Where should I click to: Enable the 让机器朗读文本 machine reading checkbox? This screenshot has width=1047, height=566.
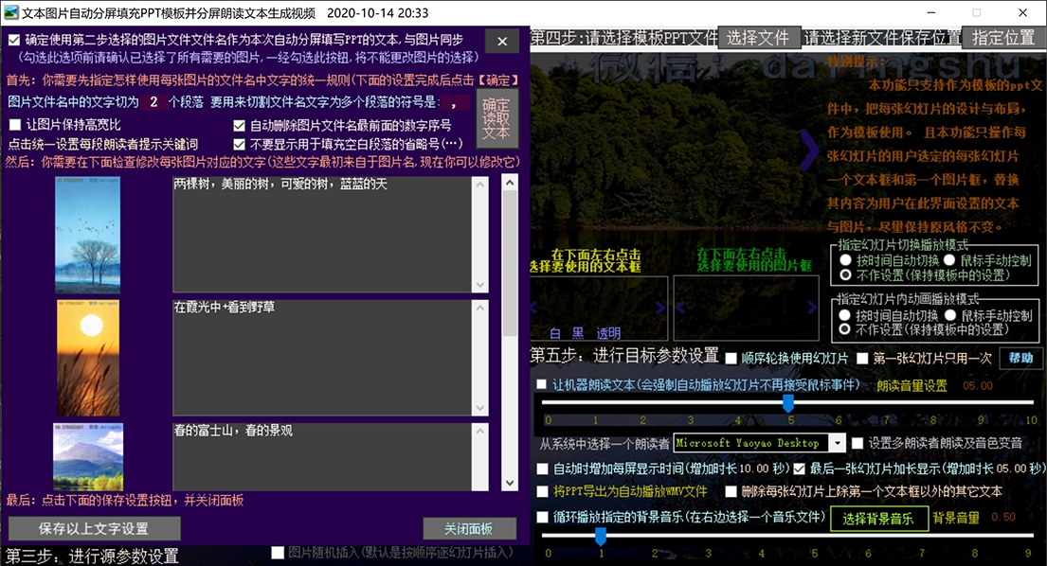[542, 383]
